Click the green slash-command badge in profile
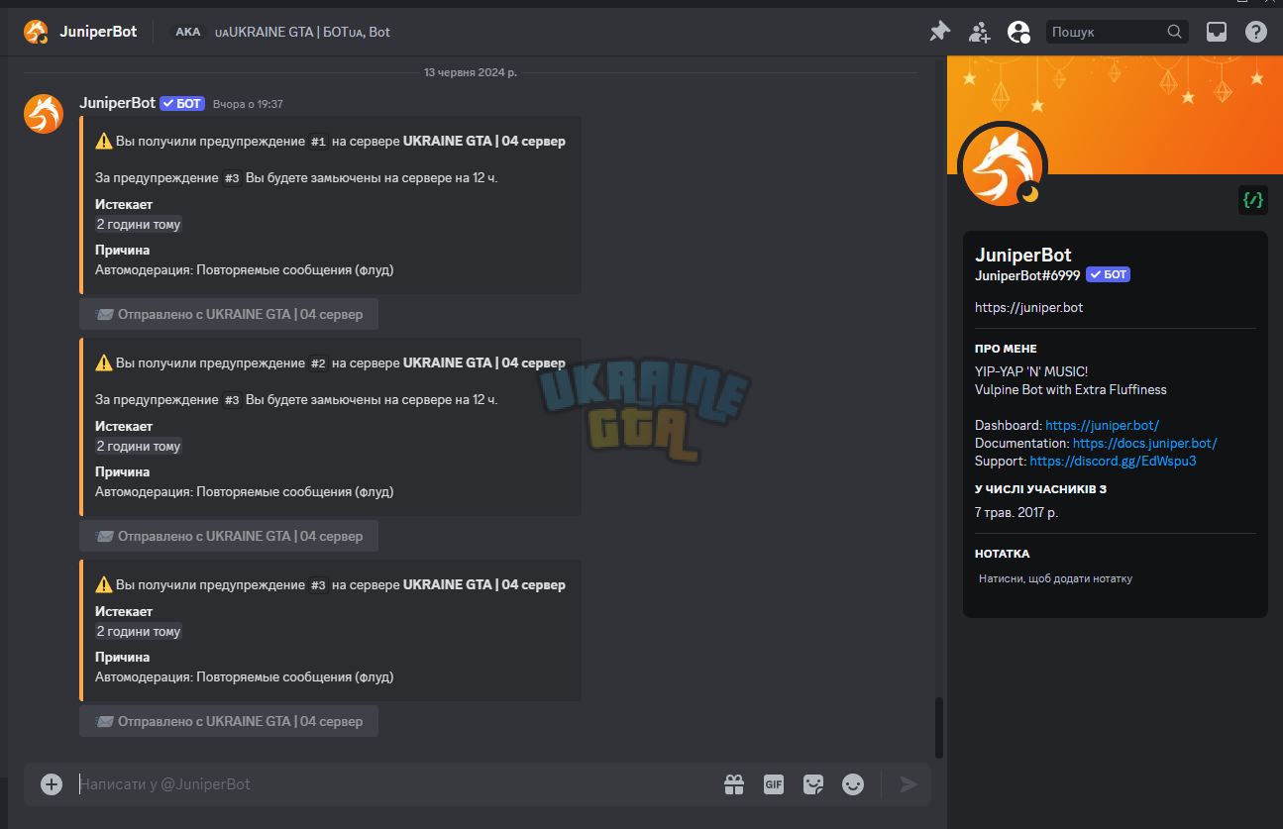Screen dimensions: 1283x829 pyautogui.click(x=1253, y=200)
